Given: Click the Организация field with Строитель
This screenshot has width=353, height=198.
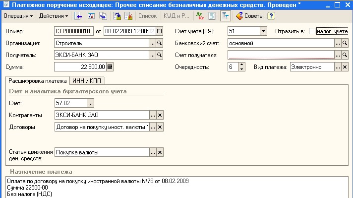Looking at the screenshot, I should (x=102, y=43).
